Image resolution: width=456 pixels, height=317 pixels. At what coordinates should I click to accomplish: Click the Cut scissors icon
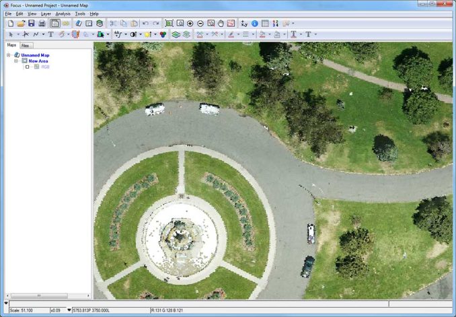tap(113, 24)
